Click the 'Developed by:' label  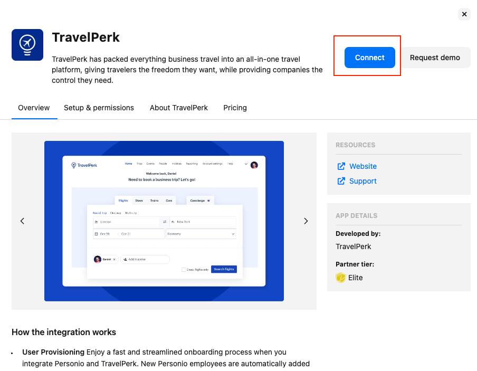pyautogui.click(x=358, y=233)
